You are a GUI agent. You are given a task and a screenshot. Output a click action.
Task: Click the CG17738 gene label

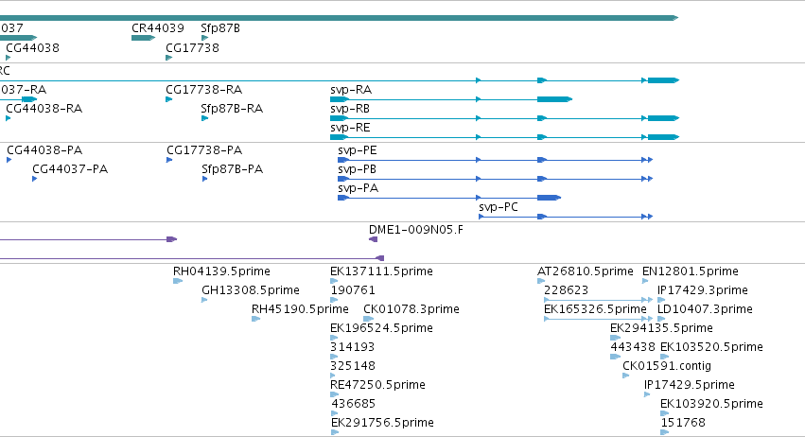click(193, 47)
